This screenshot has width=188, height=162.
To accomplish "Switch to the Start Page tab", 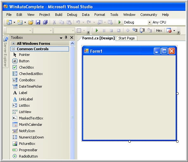I will [127, 38].
